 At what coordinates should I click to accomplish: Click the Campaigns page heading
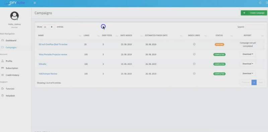pos(43,13)
